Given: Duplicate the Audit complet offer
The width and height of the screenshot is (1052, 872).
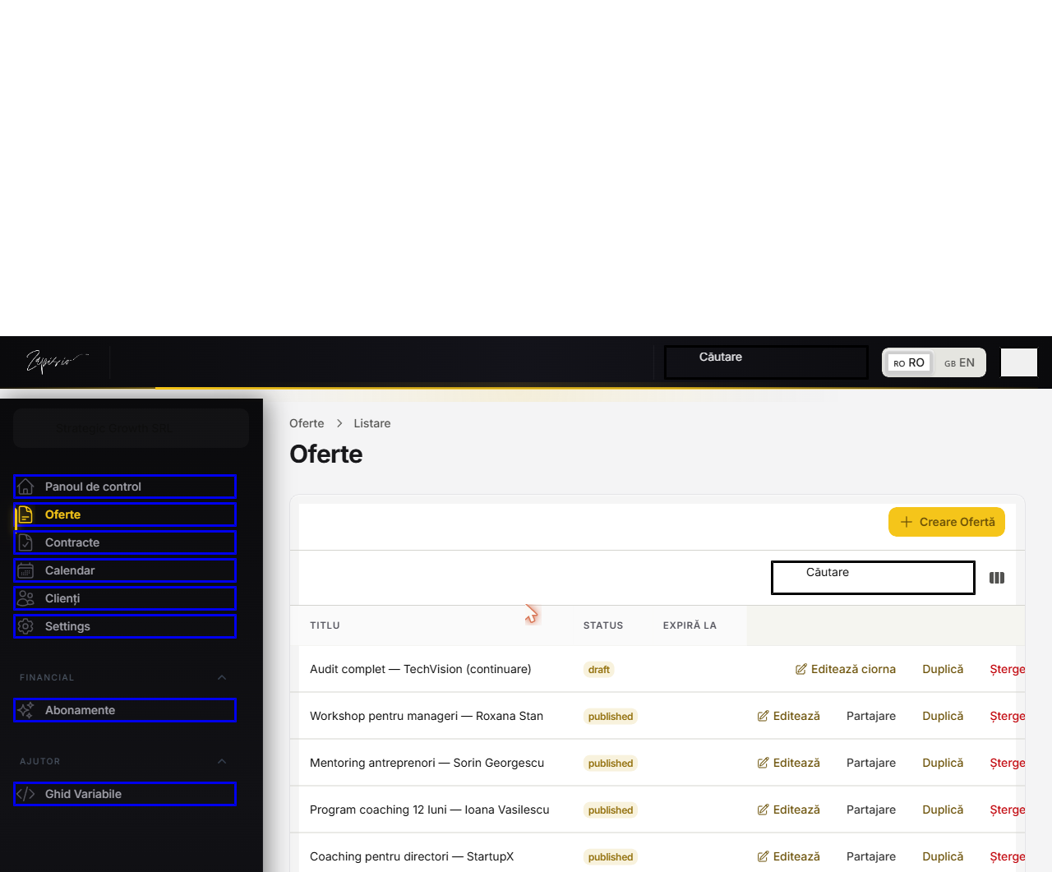Looking at the screenshot, I should click(943, 669).
